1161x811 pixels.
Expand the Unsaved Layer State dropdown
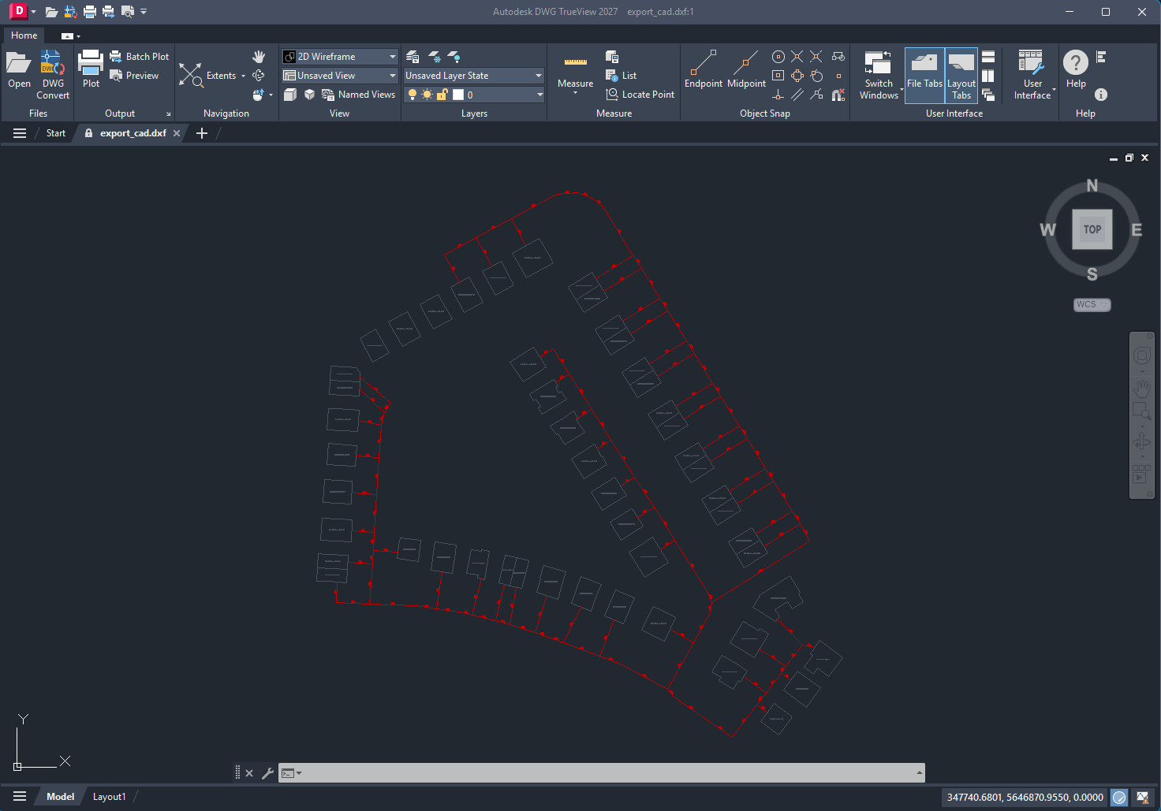tap(474, 76)
